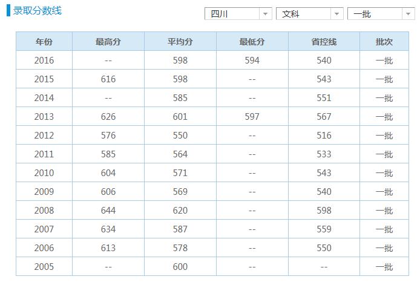Image resolution: width=420 pixels, height=282 pixels.
Task: Select the 平均分 column header
Action: point(180,42)
